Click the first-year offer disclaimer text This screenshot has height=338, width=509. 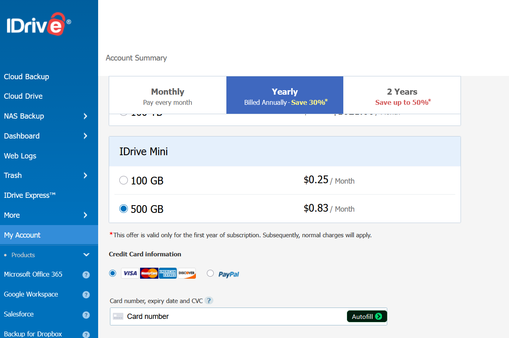click(x=240, y=235)
